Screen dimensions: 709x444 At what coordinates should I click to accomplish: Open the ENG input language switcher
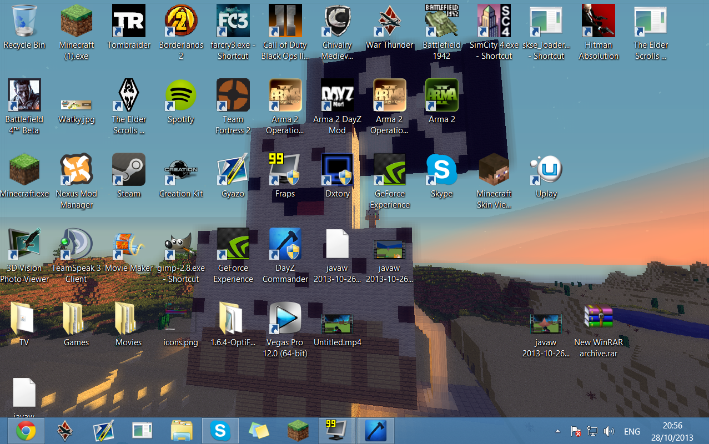point(632,431)
